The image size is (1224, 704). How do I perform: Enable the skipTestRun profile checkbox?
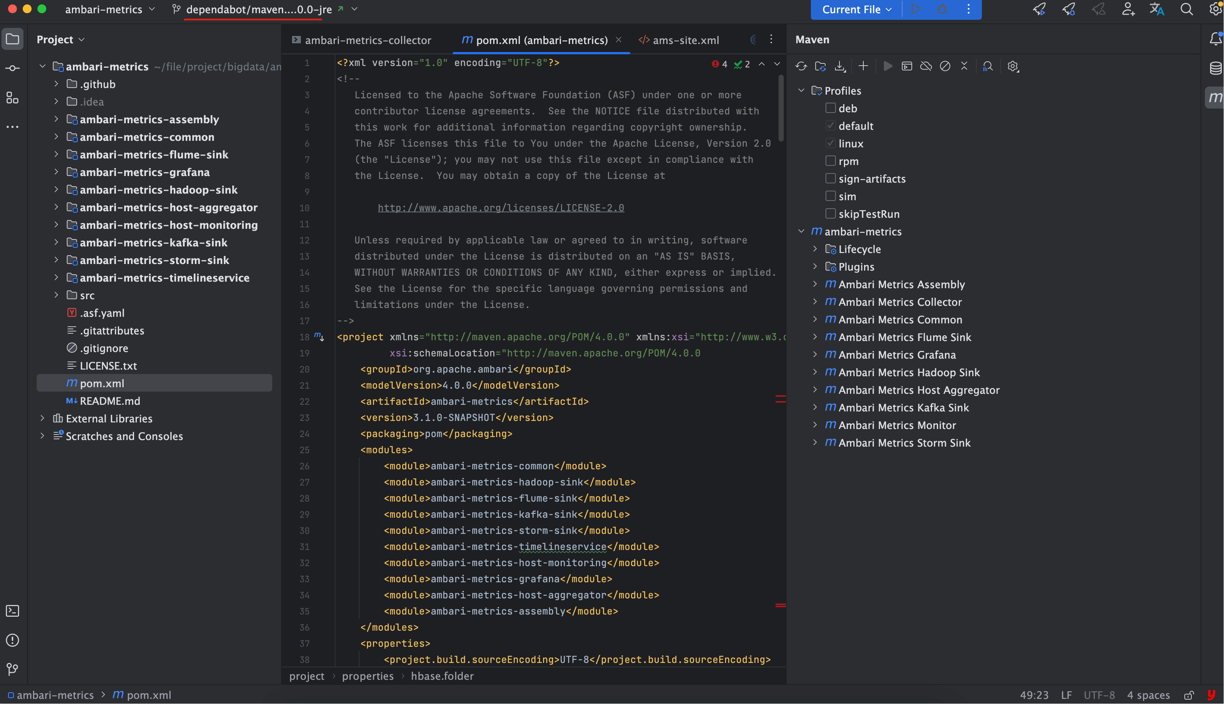[x=830, y=214]
